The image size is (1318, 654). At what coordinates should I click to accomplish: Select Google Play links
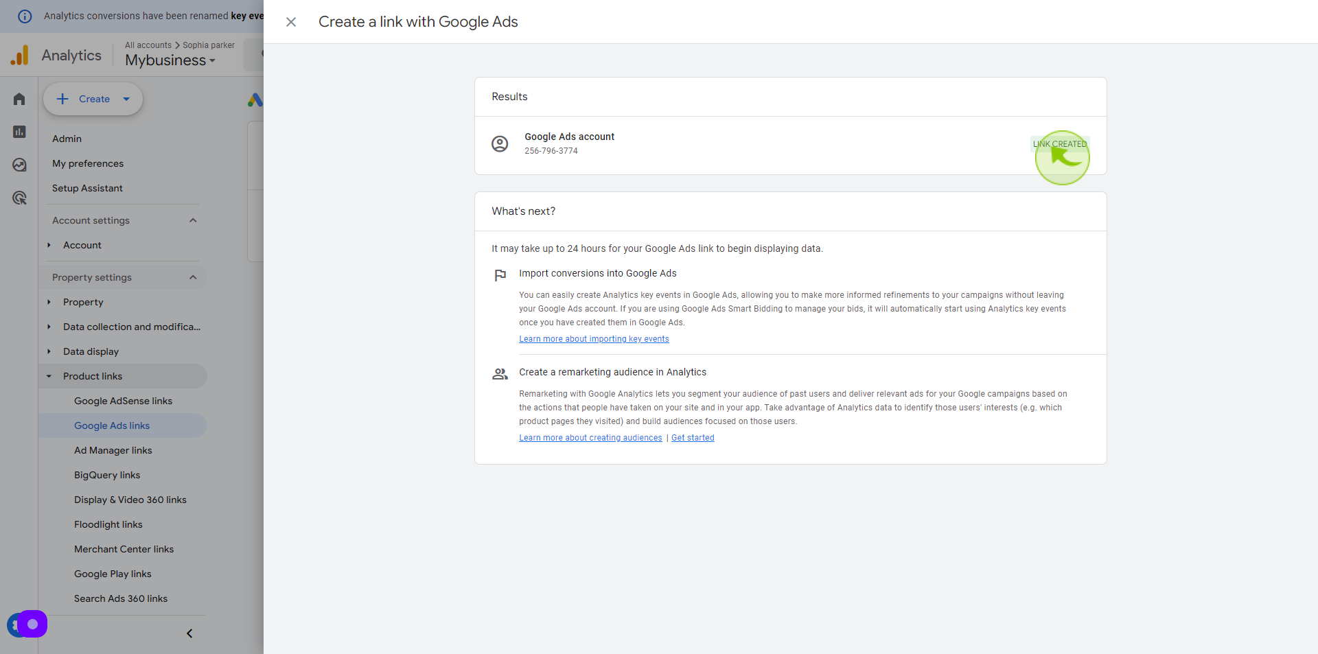pos(113,574)
